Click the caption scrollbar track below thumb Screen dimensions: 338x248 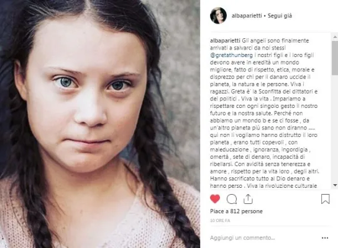335,129
